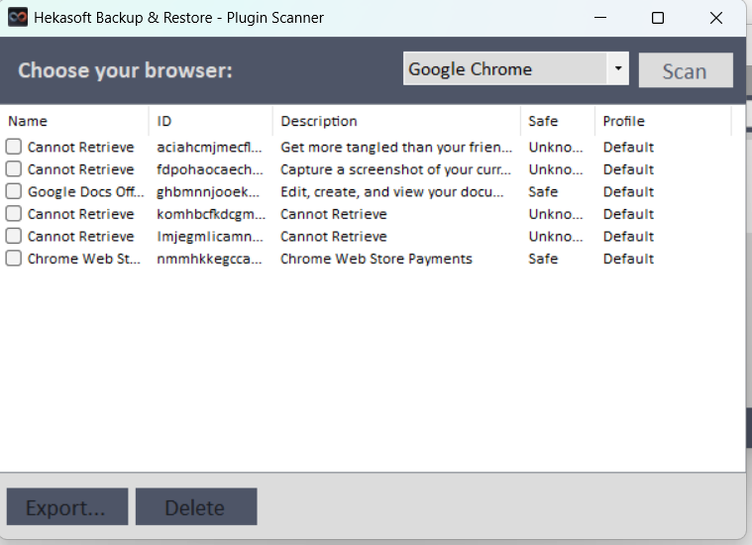Mark checkbox for plugin ID lmjegmlicamn
The image size is (752, 545).
click(14, 237)
